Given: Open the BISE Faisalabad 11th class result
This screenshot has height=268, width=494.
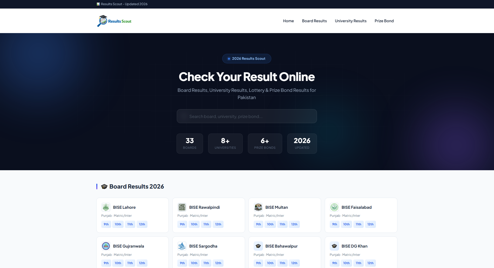Looking at the screenshot, I should pyautogui.click(x=358, y=224).
